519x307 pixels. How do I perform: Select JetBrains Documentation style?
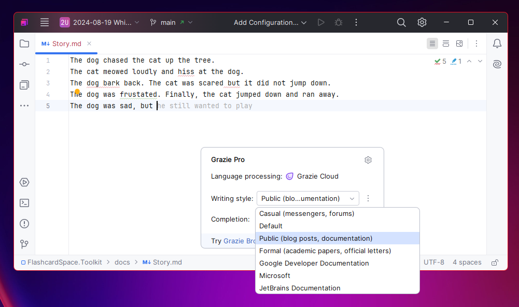[338, 288]
